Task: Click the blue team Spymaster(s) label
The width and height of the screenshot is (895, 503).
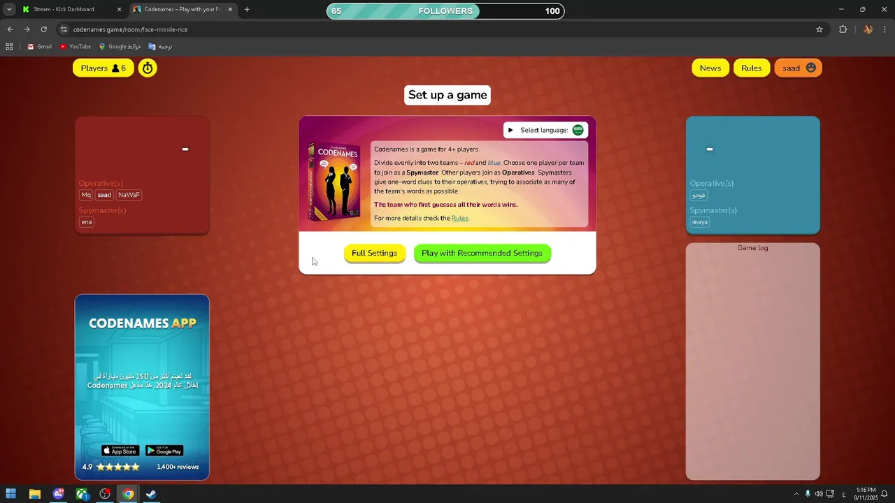Action: (713, 210)
